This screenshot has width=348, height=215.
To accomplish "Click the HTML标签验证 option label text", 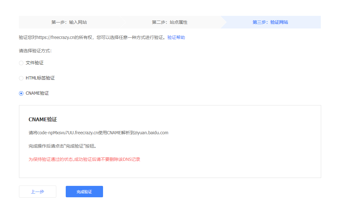I will click(40, 78).
